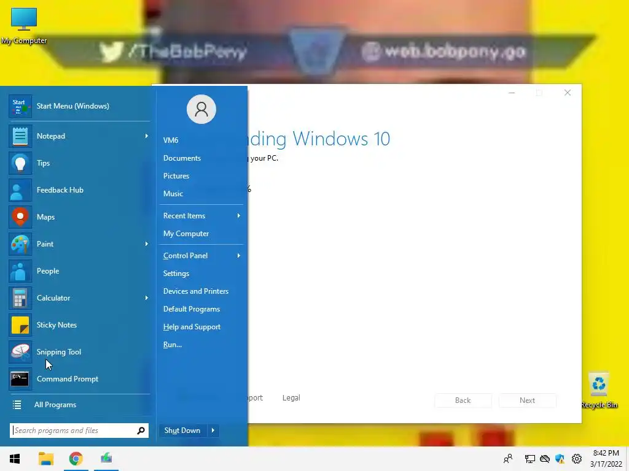Open Sticky Notes app icon
629x471 pixels.
(20, 325)
